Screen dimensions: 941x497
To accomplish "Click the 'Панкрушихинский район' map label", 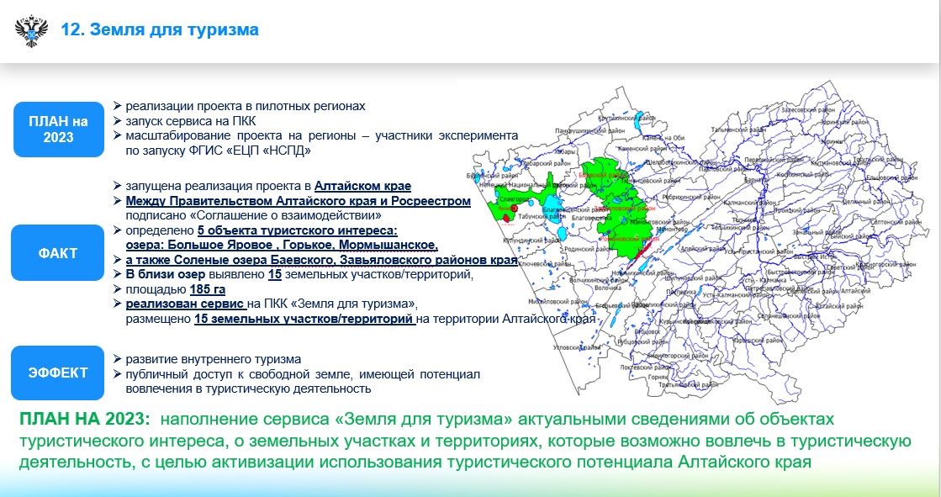I will pyautogui.click(x=590, y=130).
